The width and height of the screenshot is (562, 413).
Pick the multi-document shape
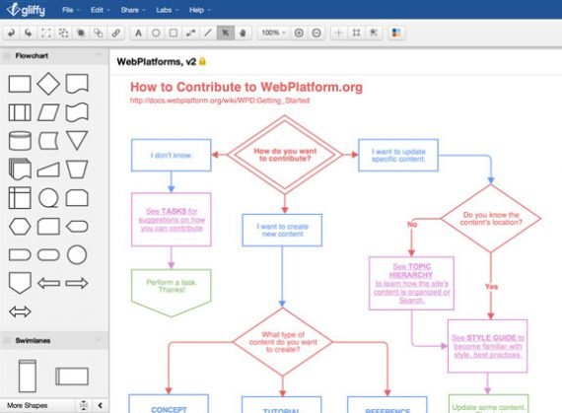[x=20, y=169]
